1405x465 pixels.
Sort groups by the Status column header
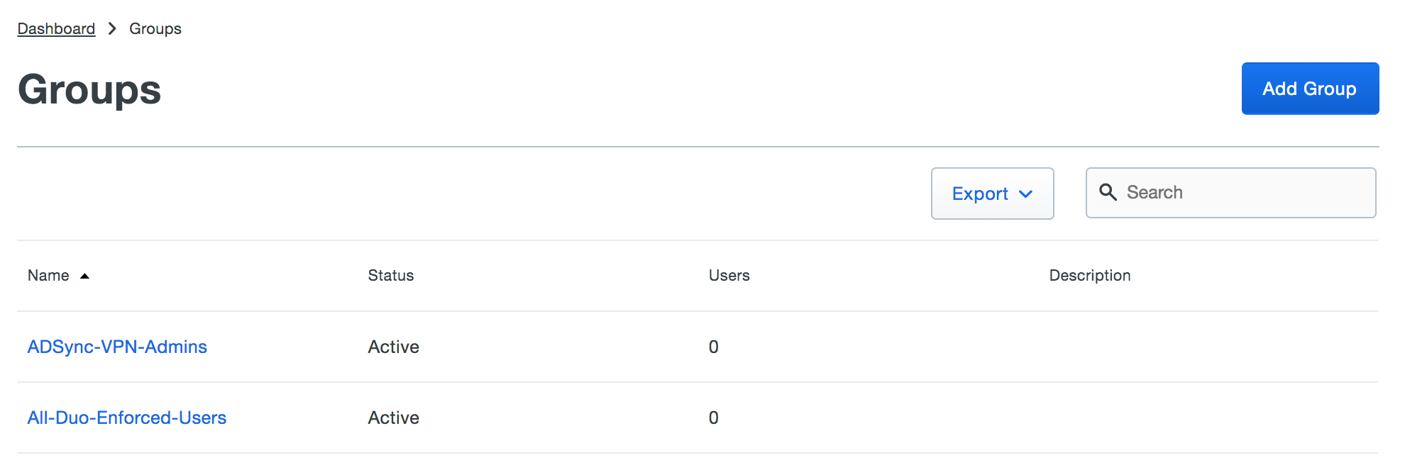(x=390, y=276)
